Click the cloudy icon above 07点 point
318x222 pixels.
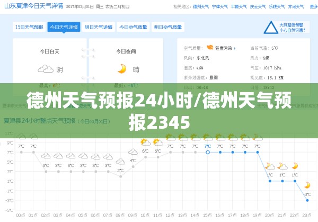[x=108, y=156]
